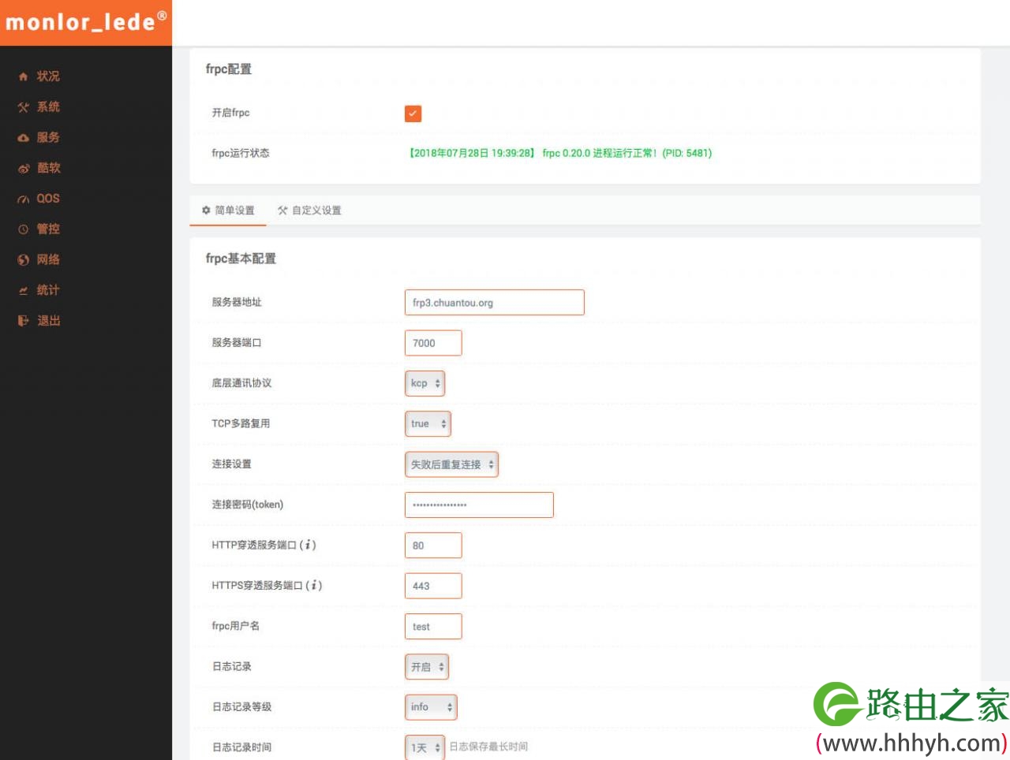Click the frpc基本配置 section heading
Screen dimensions: 1010x760
click(241, 259)
